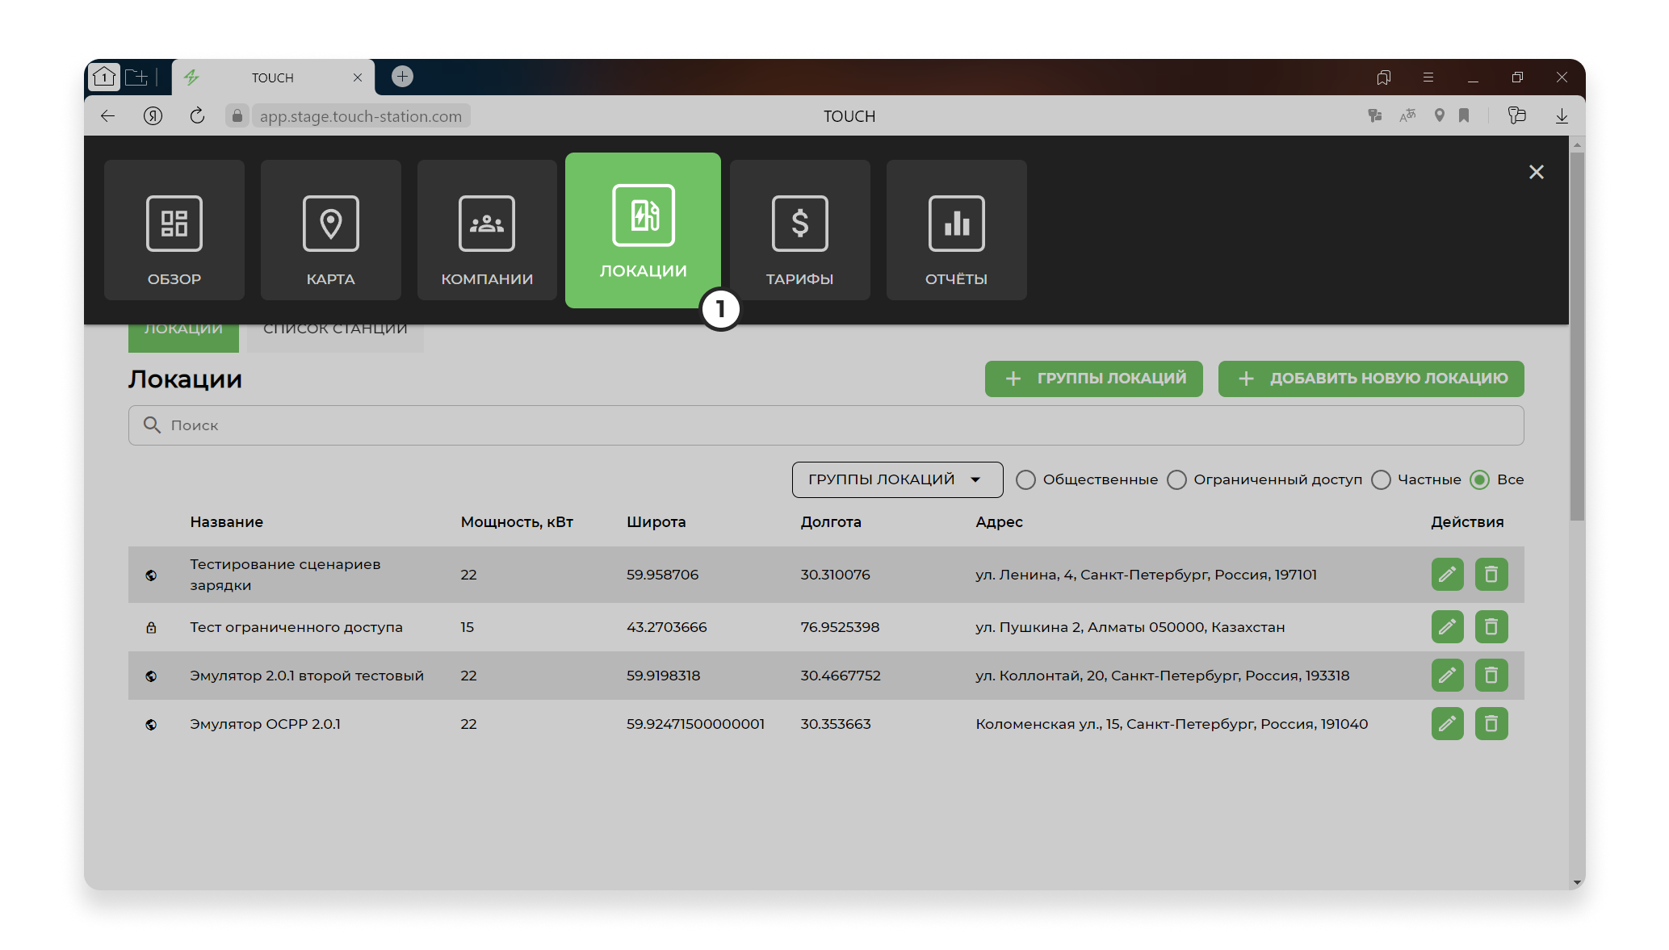The image size is (1669, 950).
Task: Open Yandex home button in toolbar
Action: tap(153, 116)
